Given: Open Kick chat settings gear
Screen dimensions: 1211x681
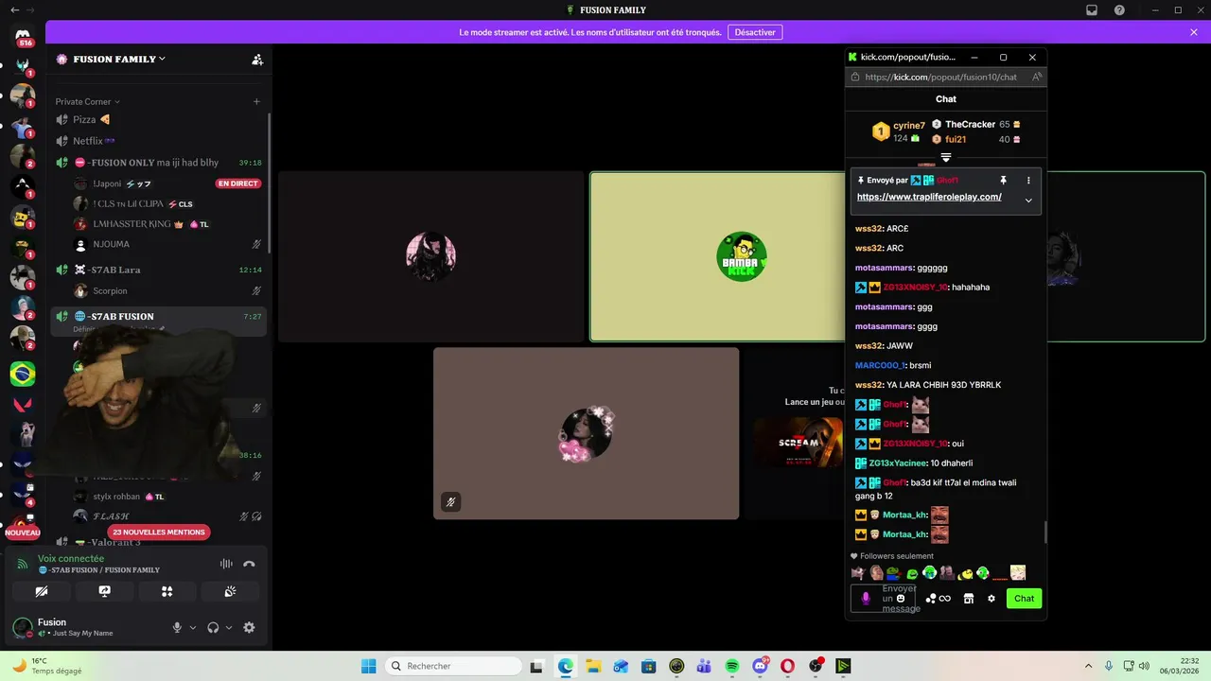Looking at the screenshot, I should (992, 598).
